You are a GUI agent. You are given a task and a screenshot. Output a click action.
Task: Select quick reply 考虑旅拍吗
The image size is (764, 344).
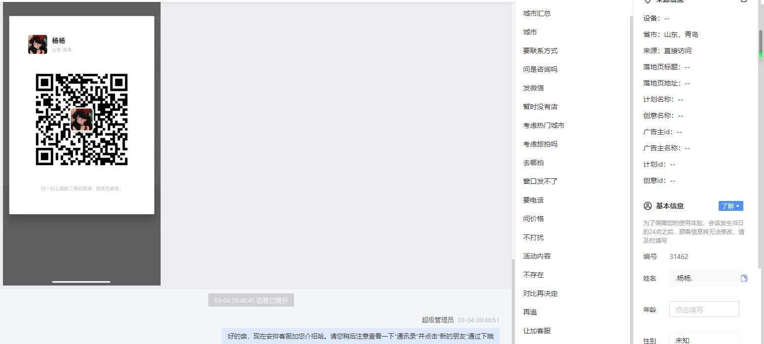(540, 144)
